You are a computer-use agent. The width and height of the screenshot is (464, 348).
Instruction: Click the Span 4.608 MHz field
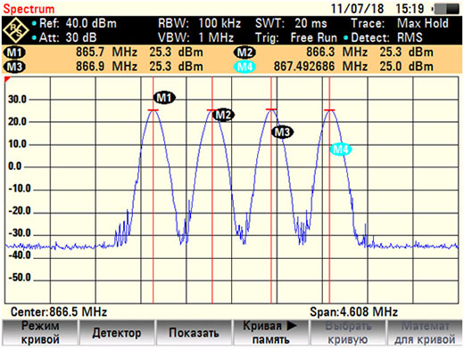353,312
